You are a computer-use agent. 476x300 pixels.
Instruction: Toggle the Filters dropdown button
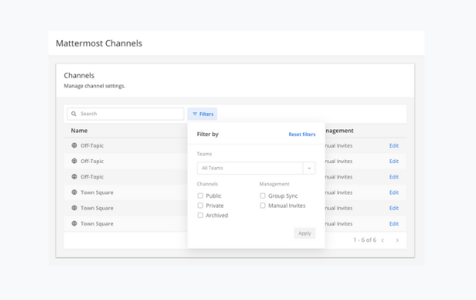click(202, 114)
